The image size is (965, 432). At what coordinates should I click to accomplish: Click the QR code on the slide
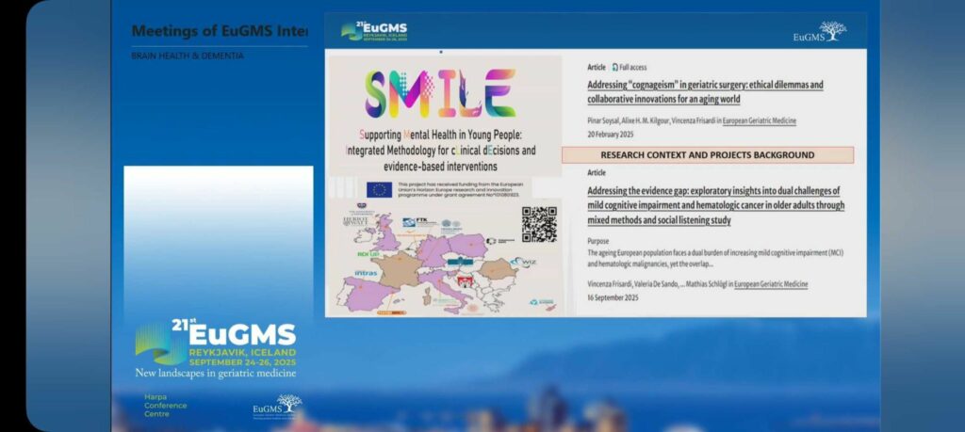tap(539, 225)
